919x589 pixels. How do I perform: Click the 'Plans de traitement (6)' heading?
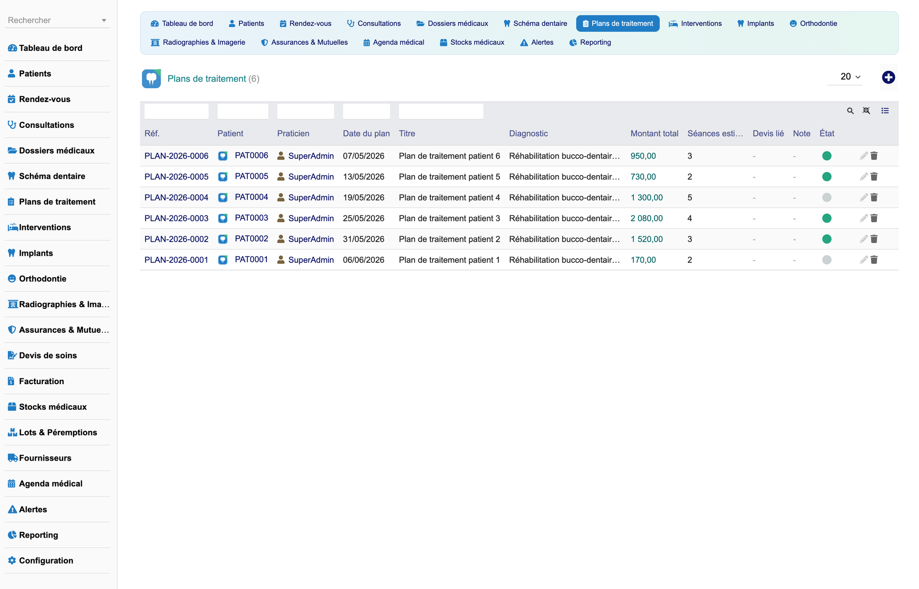point(213,79)
